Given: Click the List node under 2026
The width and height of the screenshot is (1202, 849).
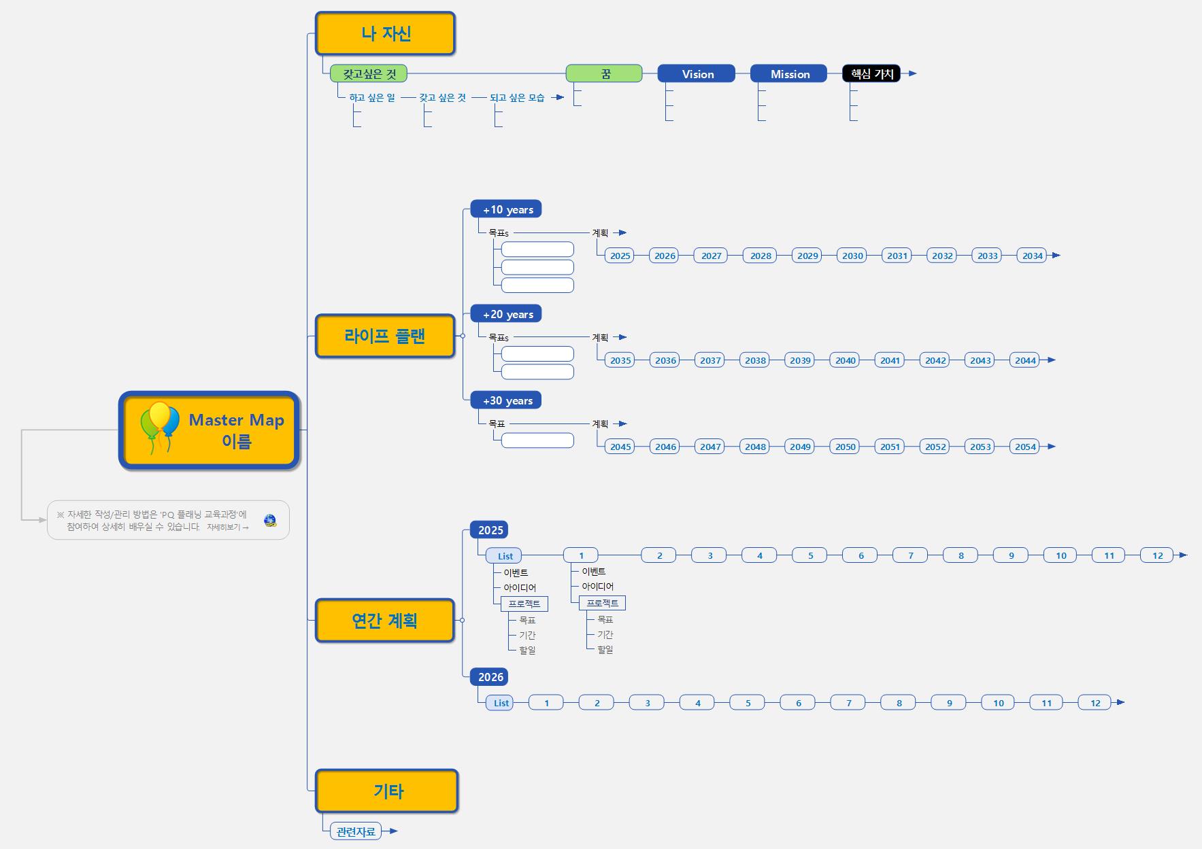Looking at the screenshot, I should coord(501,703).
